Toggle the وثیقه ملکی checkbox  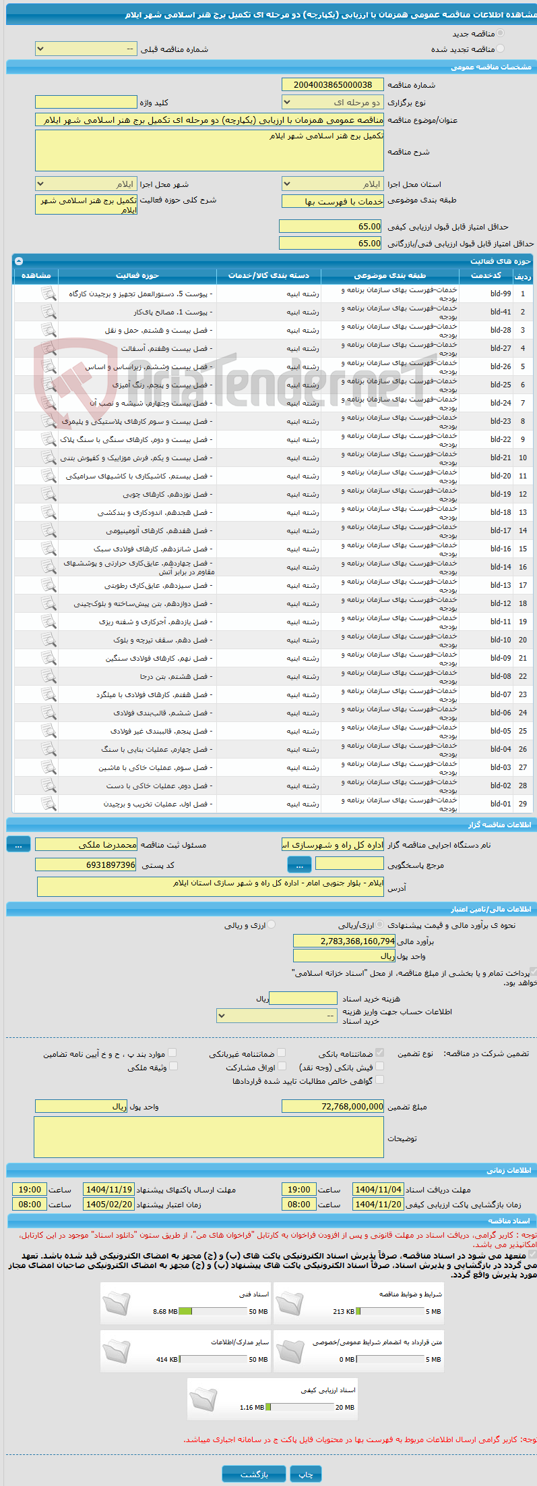point(173,1066)
